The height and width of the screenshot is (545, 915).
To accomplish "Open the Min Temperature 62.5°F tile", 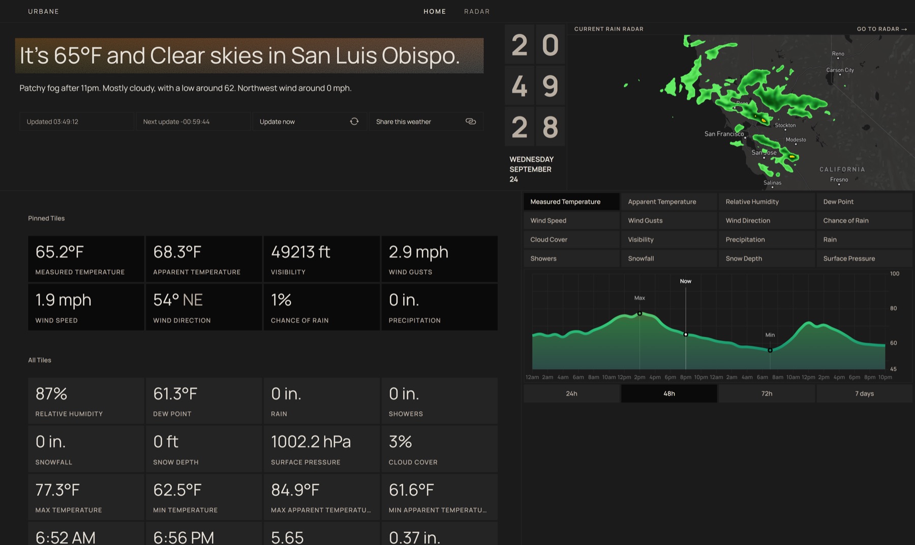I will [204, 497].
